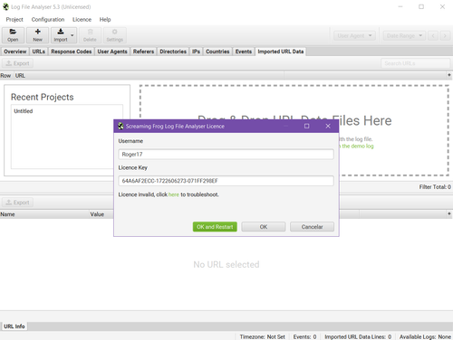Create a new project with the New icon
The image size is (453, 340).
[x=37, y=35]
